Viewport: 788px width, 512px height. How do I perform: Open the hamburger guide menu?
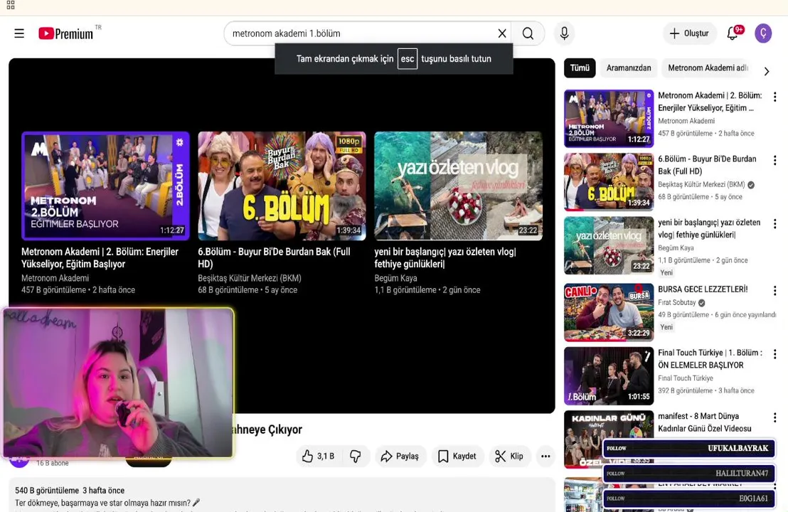tap(19, 33)
